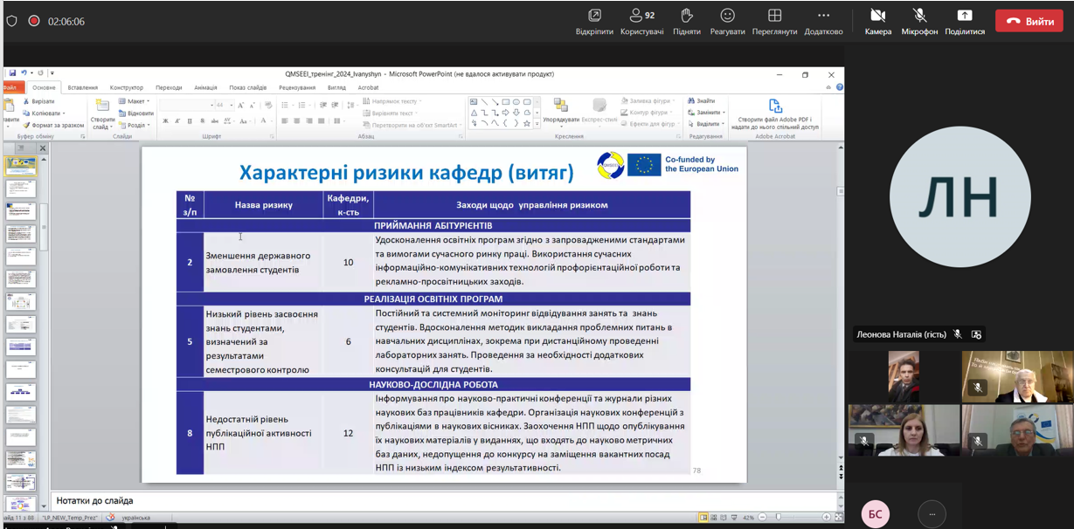The image size is (1074, 529).
Task: Toggle the Камера camera on
Action: coord(877,16)
